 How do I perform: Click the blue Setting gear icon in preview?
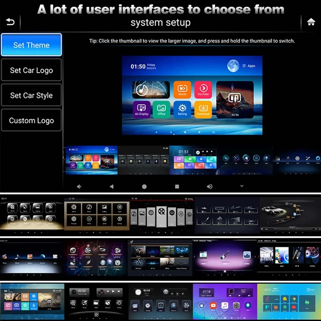(x=182, y=109)
